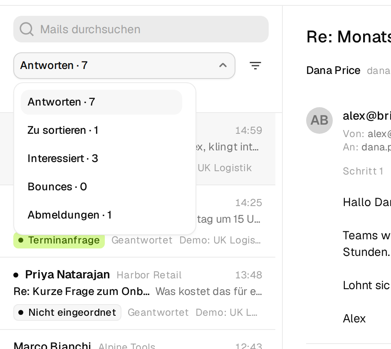Click the unread dot beside Priya Natarajan
The image size is (391, 349).
point(16,275)
